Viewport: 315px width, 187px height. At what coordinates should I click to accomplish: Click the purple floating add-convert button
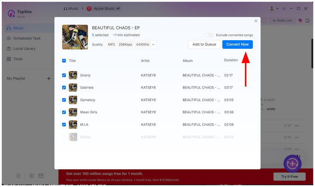292,164
